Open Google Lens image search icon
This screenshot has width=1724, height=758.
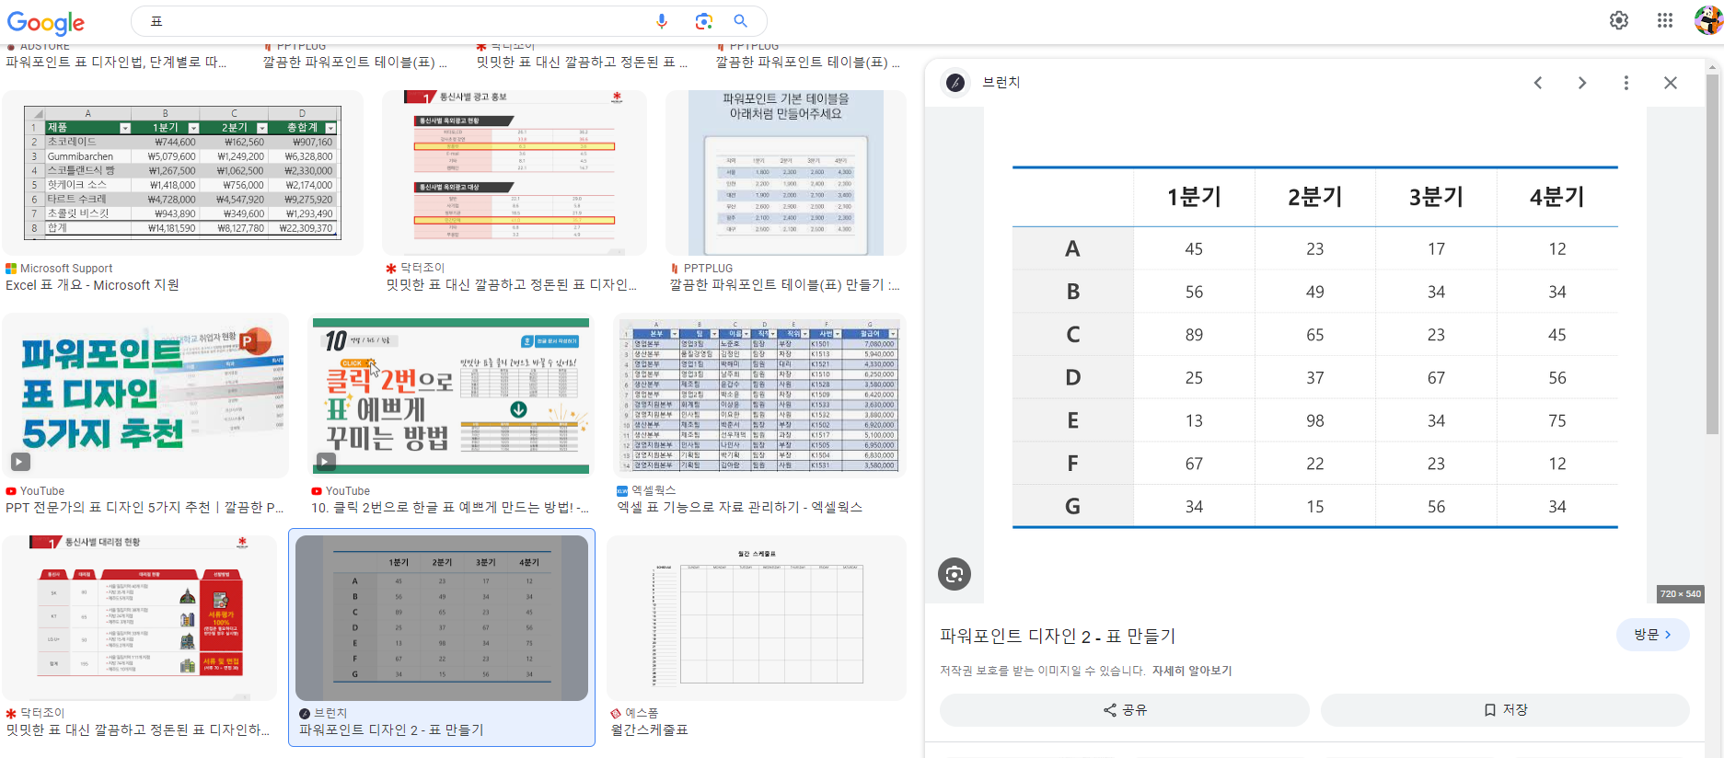tap(704, 21)
